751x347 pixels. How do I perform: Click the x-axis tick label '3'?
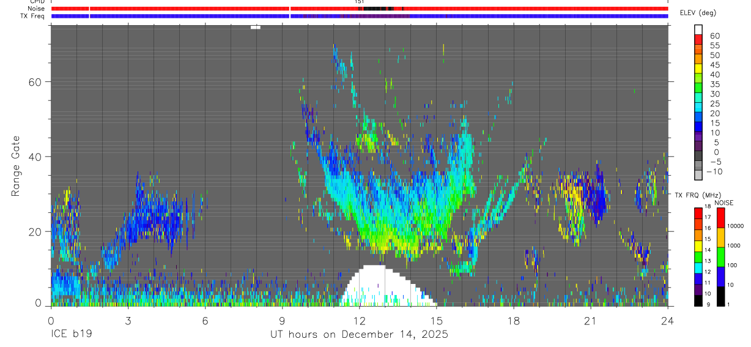coord(128,321)
